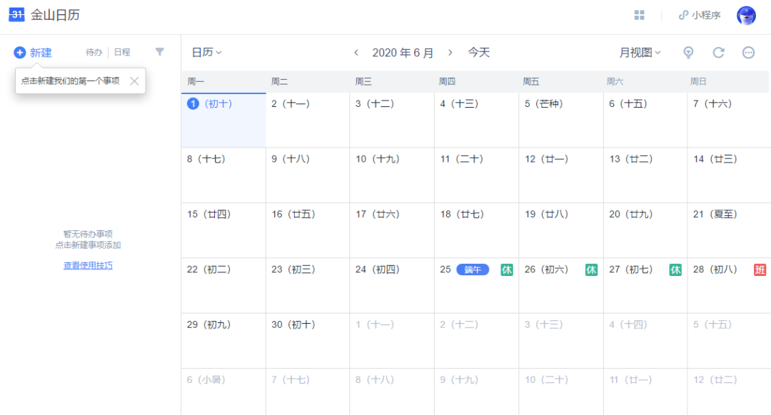771x415 pixels.
Task: Go to previous month arrow
Action: pyautogui.click(x=356, y=53)
